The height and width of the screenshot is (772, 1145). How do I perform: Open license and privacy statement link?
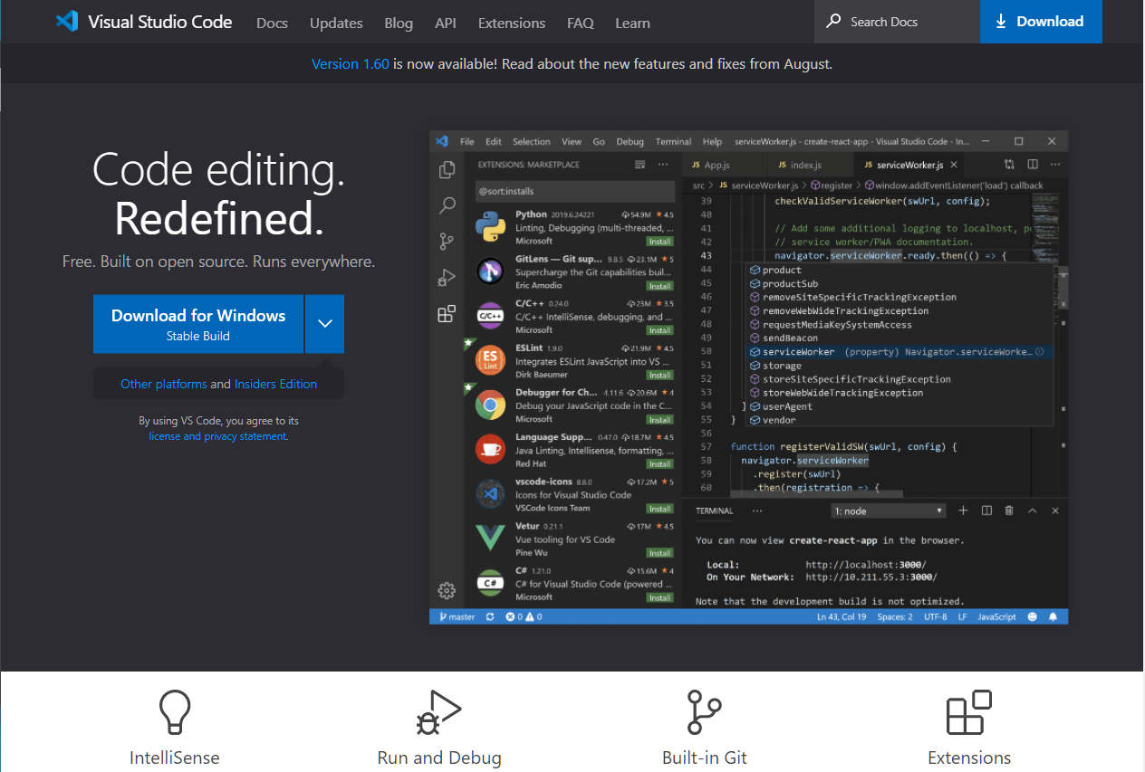pyautogui.click(x=218, y=436)
